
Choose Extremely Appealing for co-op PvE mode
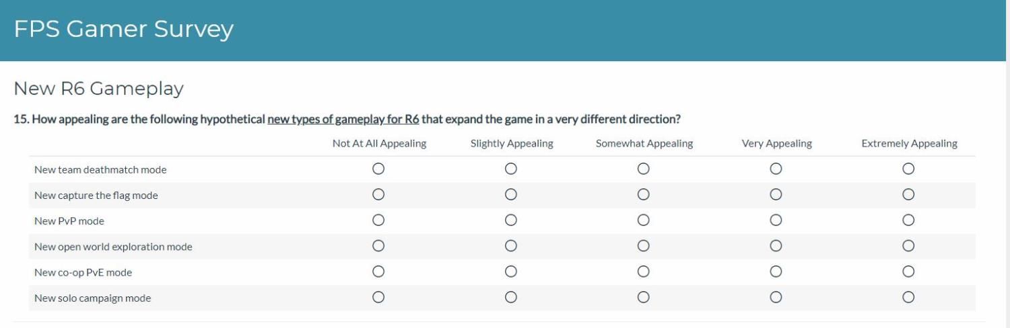pyautogui.click(x=908, y=272)
